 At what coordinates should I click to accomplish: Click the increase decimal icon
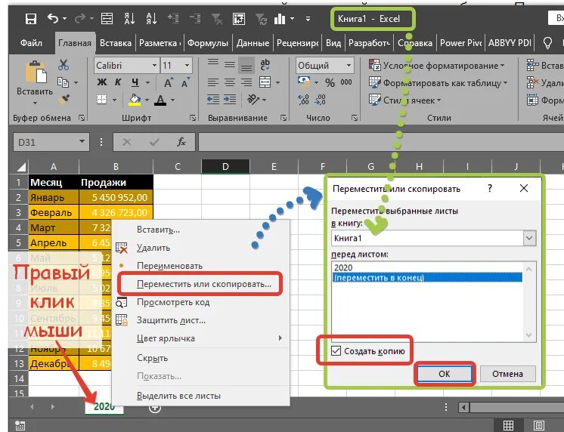coord(304,100)
